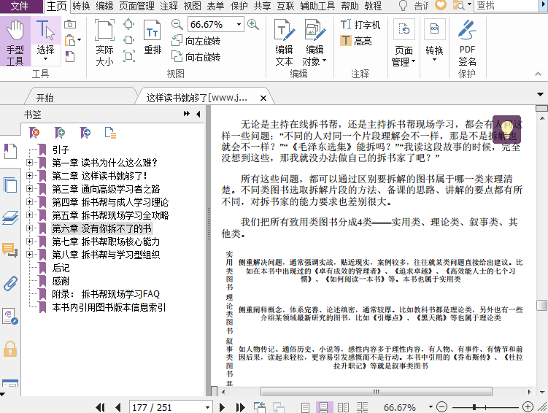Zoom in with the ribbon magnifier plus icon
Viewport: 548px width, 413px height.
pos(253,24)
